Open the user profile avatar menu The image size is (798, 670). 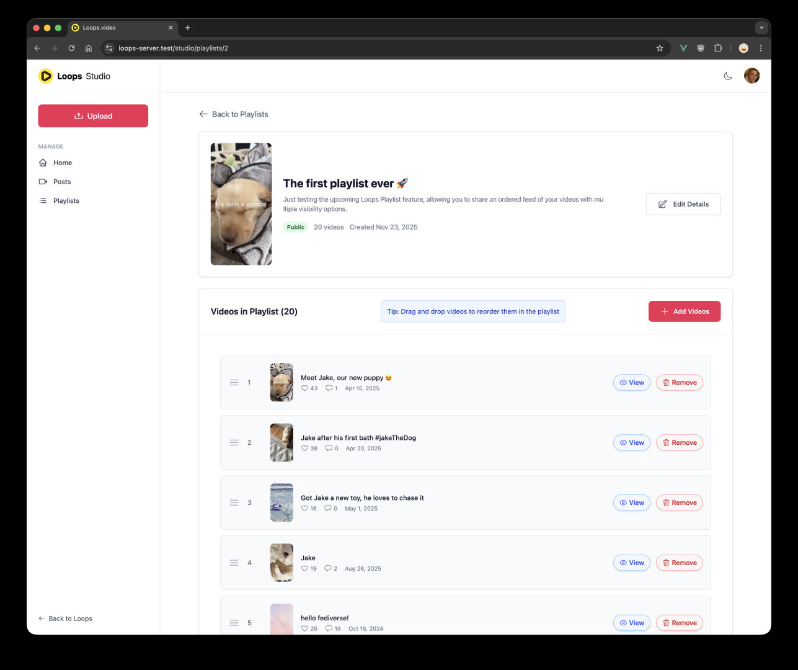click(751, 76)
